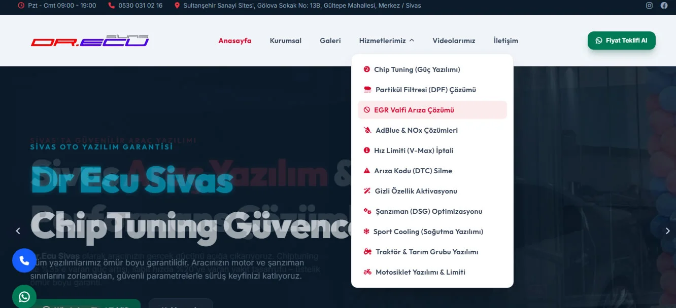Click the Şanzıman DSG gears icon
Image resolution: width=676 pixels, height=308 pixels.
(367, 211)
